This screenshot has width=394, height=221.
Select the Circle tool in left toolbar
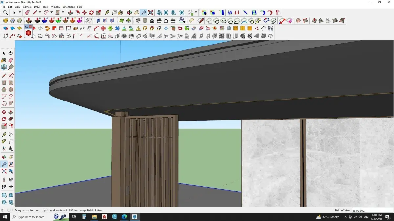[x=4, y=90]
